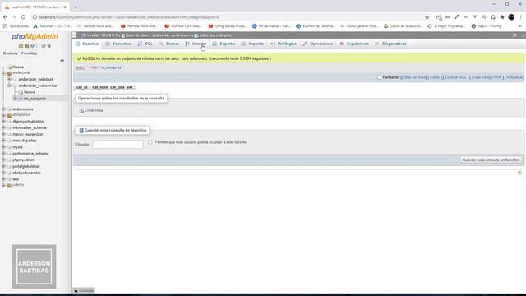Open the Using Stored Proce... bookmark
526x296 pixels.
coord(227,26)
